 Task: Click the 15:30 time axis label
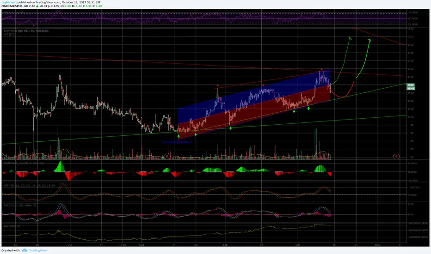pos(123,244)
